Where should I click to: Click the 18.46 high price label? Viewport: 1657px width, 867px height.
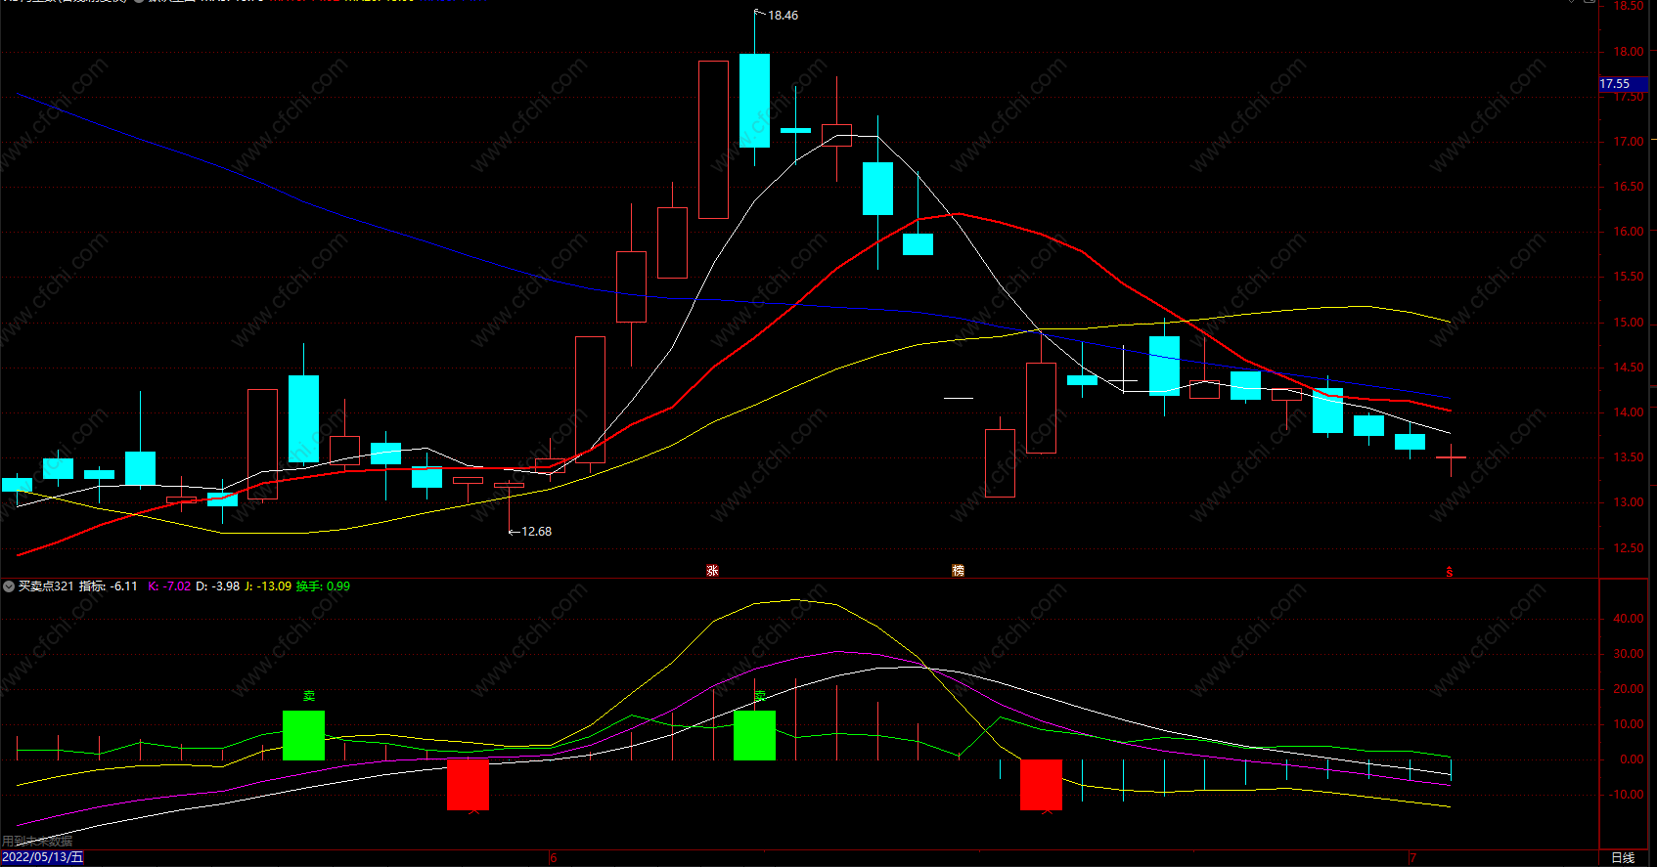(783, 16)
